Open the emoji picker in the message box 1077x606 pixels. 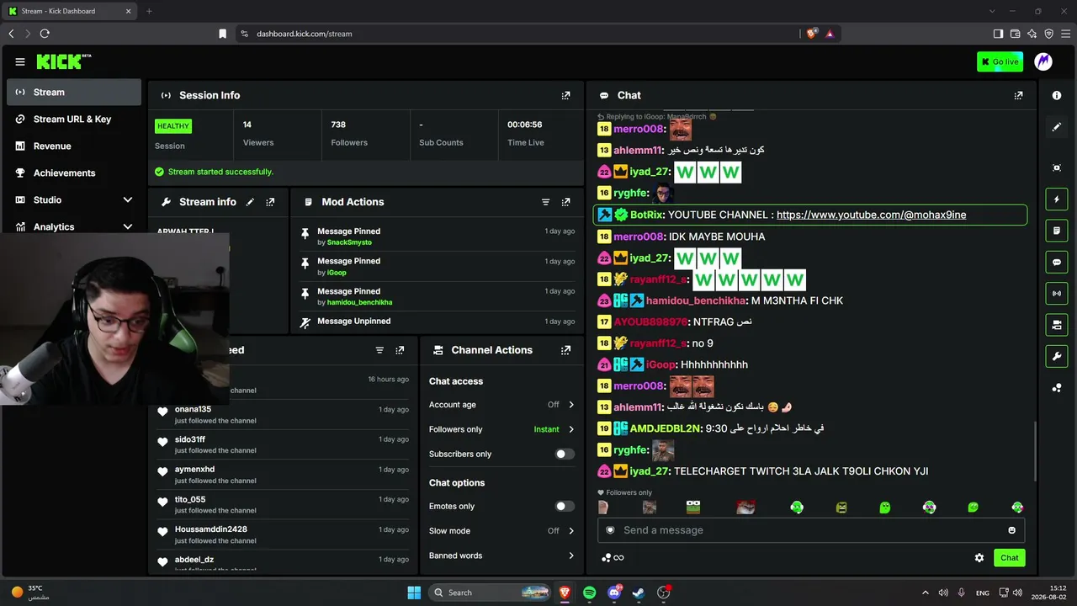1011,530
